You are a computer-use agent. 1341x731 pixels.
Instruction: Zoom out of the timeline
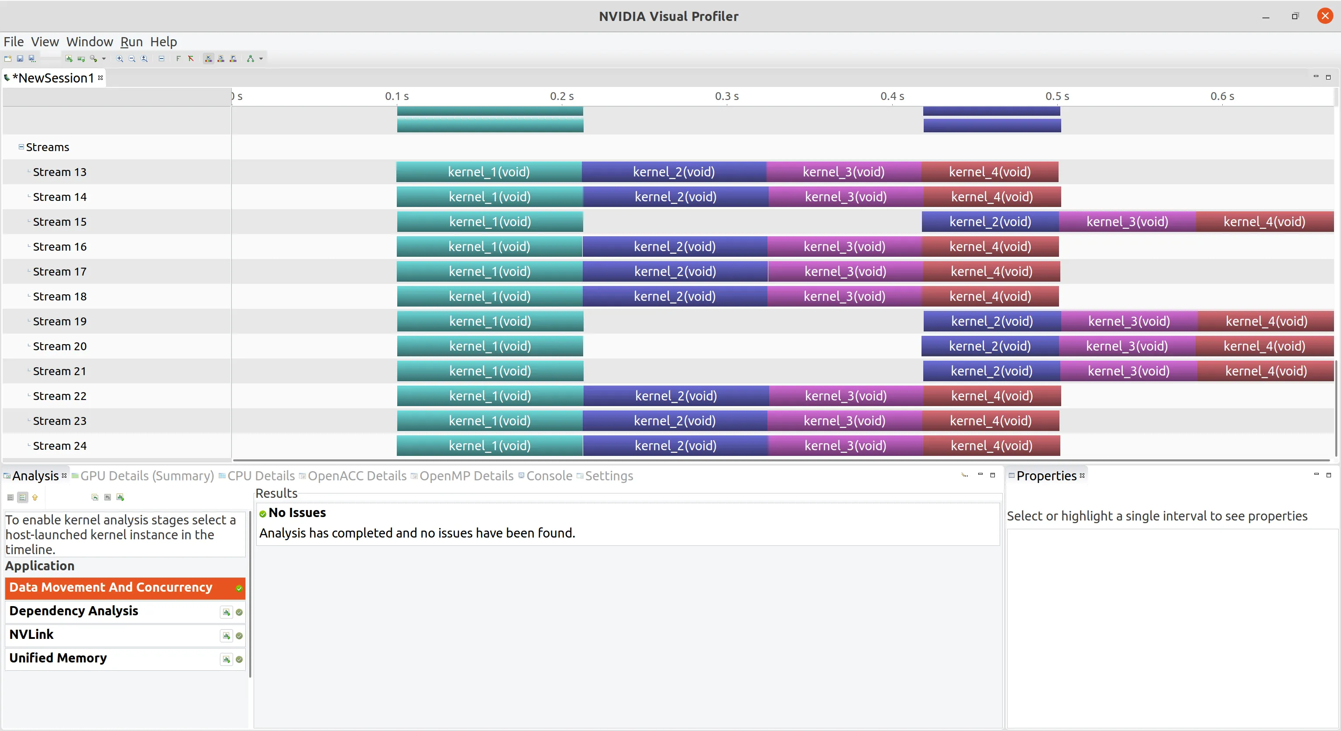[x=132, y=59]
